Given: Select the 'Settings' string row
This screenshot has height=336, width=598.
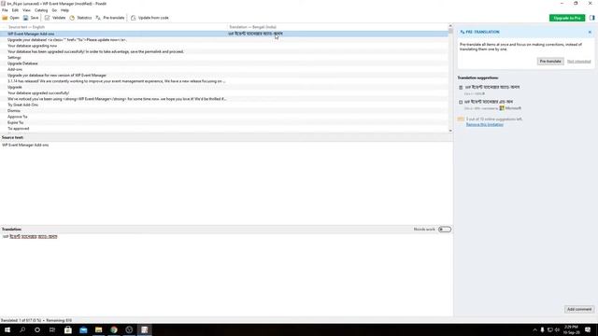Looking at the screenshot, I should click(x=224, y=58).
